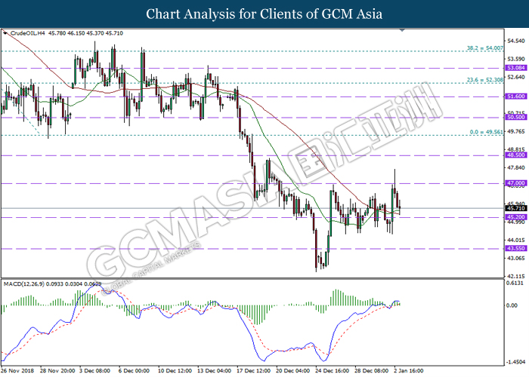This screenshot has width=529, height=377.
Task: Click the 10 Dec 12:00 time label
Action: [175, 371]
